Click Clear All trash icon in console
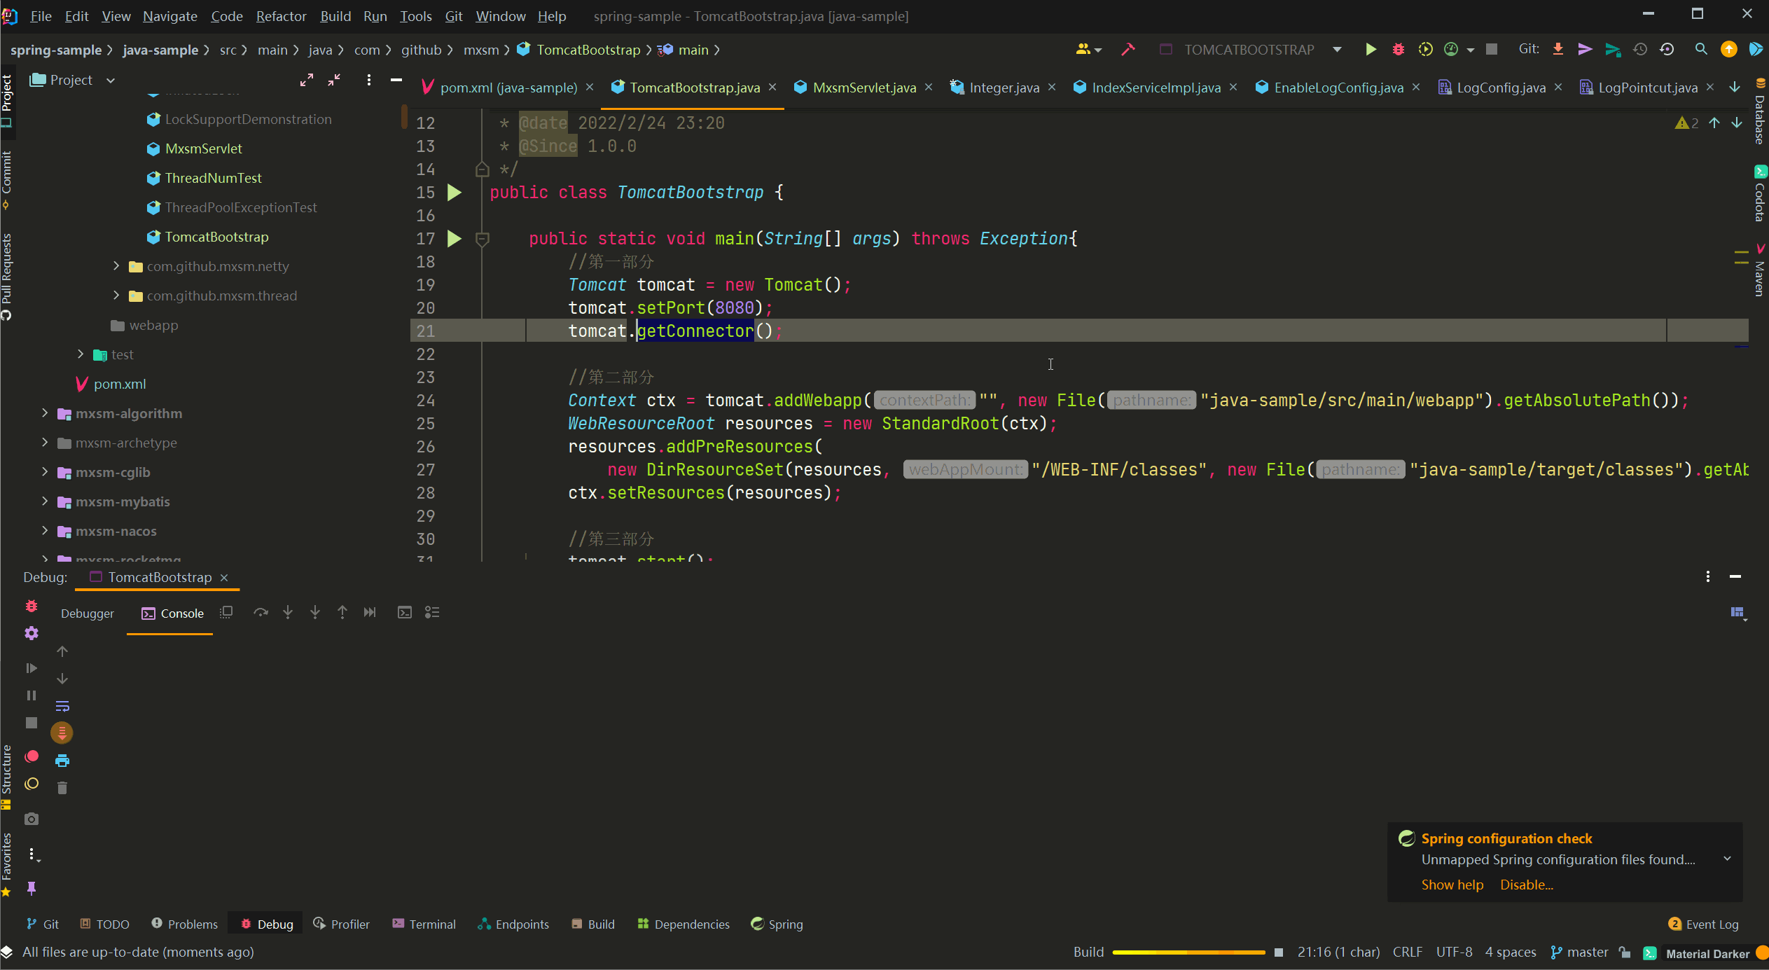The height and width of the screenshot is (970, 1769). [62, 788]
